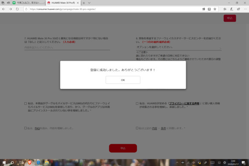Check the GMS/HMS understanding checkbox
Viewport: 249px width, 166px height.
point(26,104)
